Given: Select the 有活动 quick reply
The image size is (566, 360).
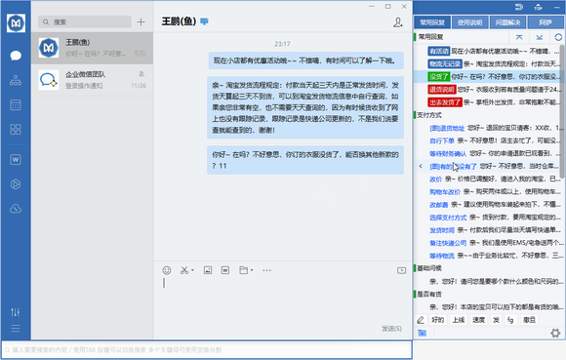Looking at the screenshot, I should coord(438,52).
